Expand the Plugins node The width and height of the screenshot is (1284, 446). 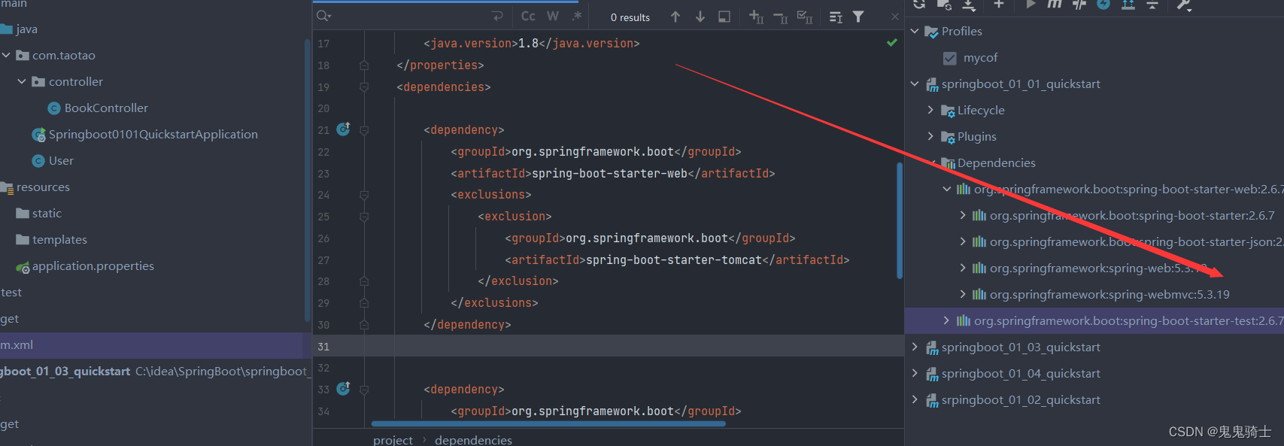(930, 137)
